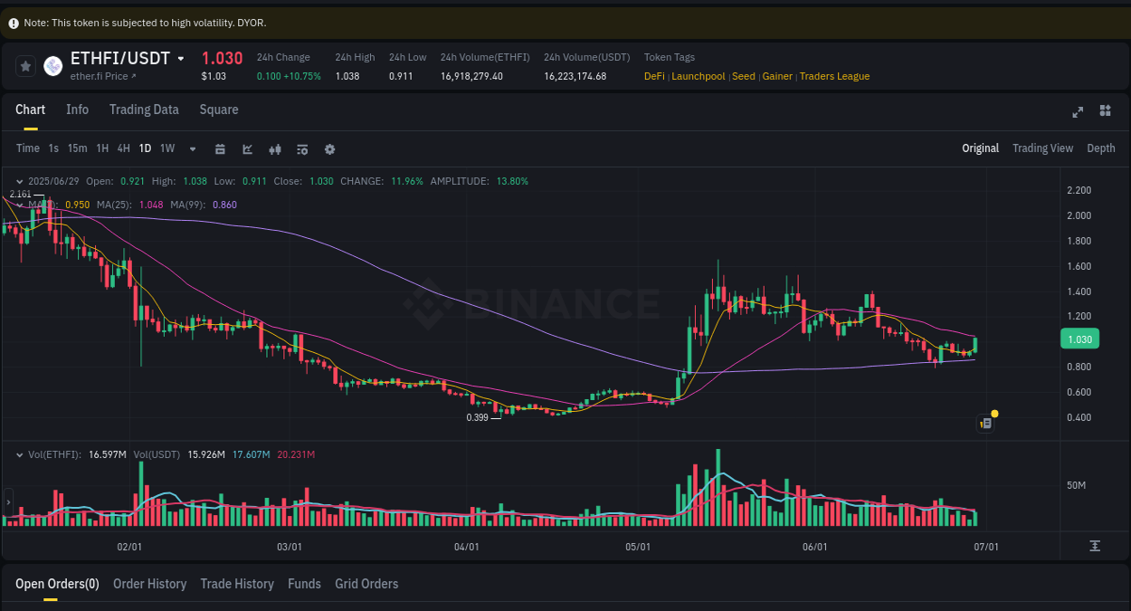Click the Gainer token tag
Image resolution: width=1131 pixels, height=611 pixels.
pos(777,76)
